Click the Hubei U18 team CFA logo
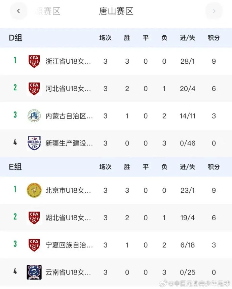 pyautogui.click(x=34, y=218)
